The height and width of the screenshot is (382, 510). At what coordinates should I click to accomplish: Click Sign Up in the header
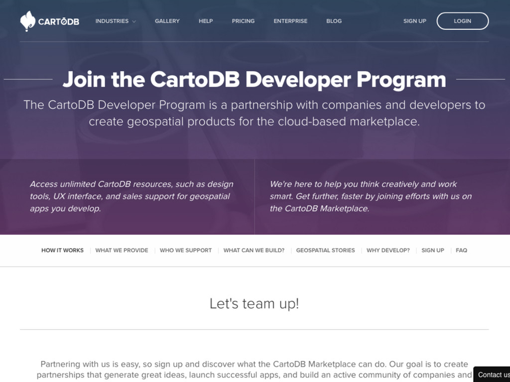tap(415, 21)
